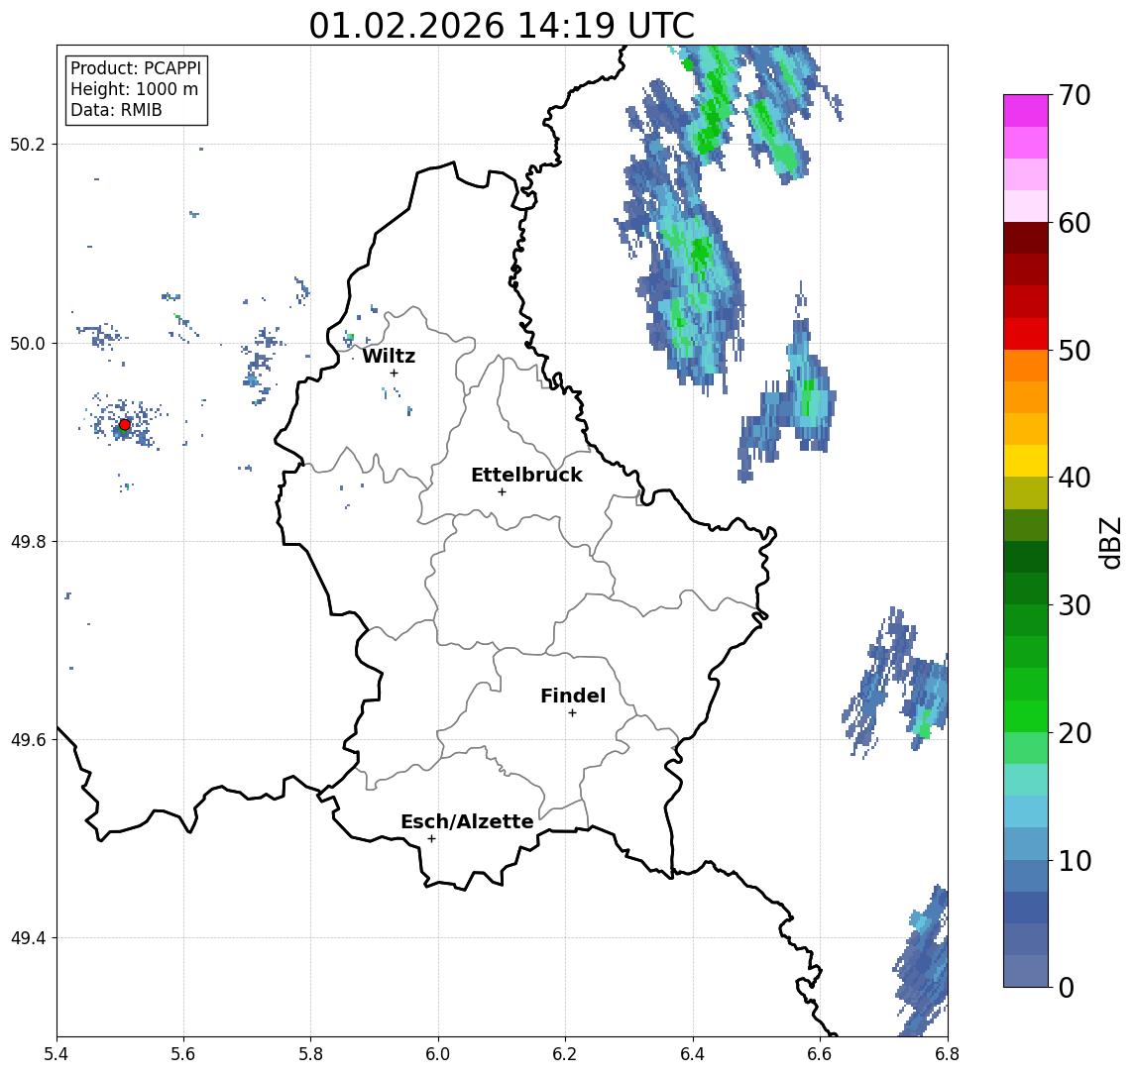The image size is (1135, 1074).
Task: Click the bright green 20 dBZ swatch
Action: 1026,716
